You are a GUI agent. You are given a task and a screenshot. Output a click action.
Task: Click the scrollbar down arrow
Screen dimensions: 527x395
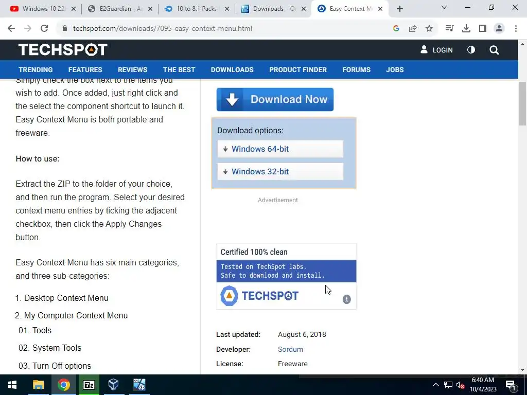523,370
